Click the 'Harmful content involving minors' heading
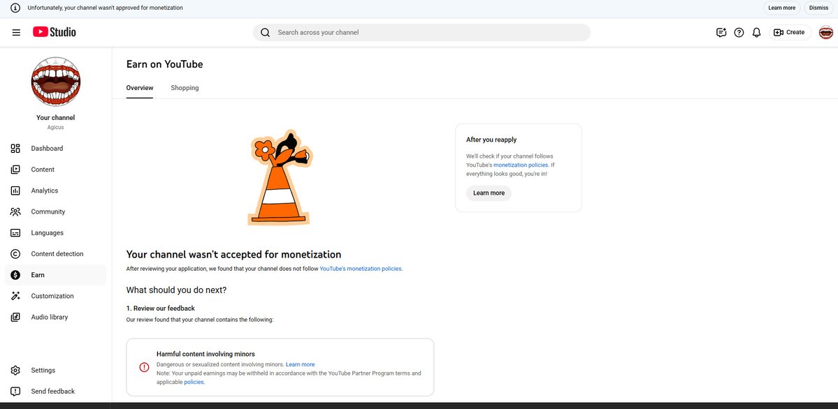The width and height of the screenshot is (838, 409). (x=205, y=354)
